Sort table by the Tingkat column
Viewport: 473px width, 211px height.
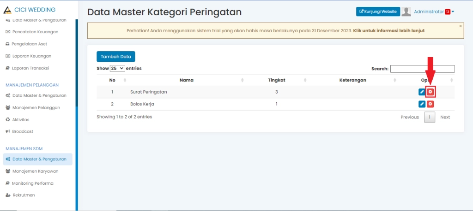(x=277, y=80)
